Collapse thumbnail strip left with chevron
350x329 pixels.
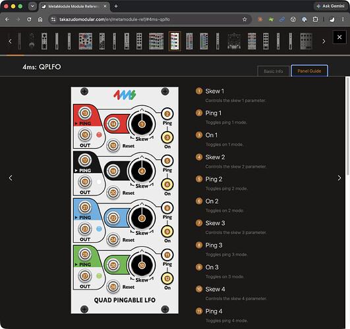pos(10,41)
